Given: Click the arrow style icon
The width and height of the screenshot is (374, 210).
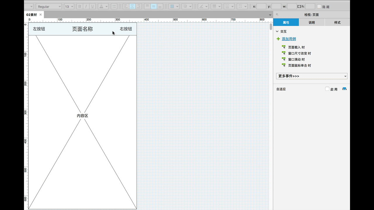Looking at the screenshot, I should (x=240, y=6).
